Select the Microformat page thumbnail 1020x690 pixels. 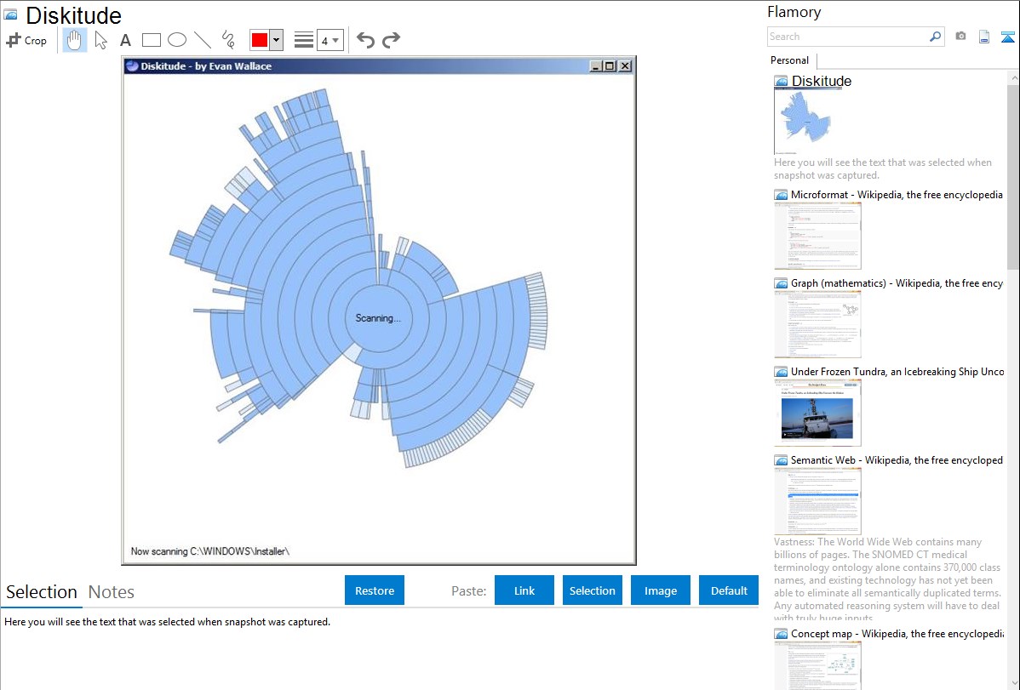(x=817, y=236)
